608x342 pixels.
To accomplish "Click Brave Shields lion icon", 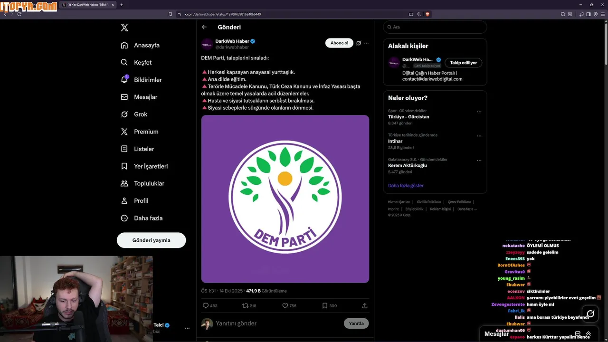I will pos(427,14).
